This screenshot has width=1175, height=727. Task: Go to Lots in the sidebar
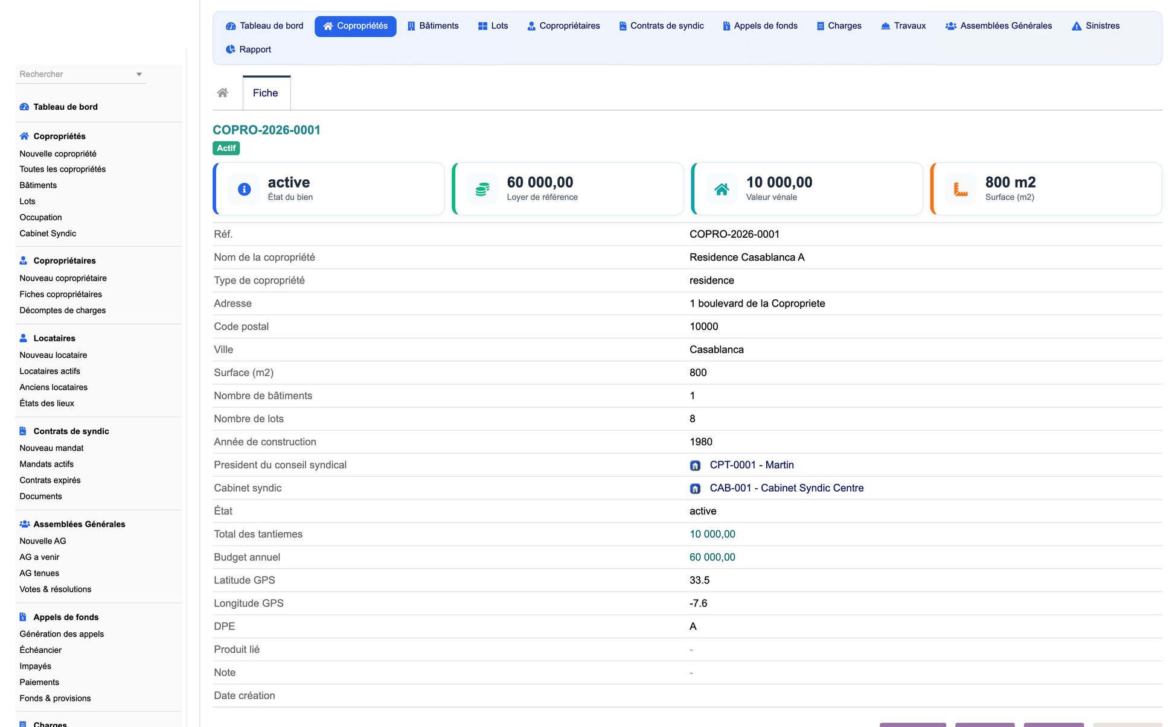coord(27,202)
